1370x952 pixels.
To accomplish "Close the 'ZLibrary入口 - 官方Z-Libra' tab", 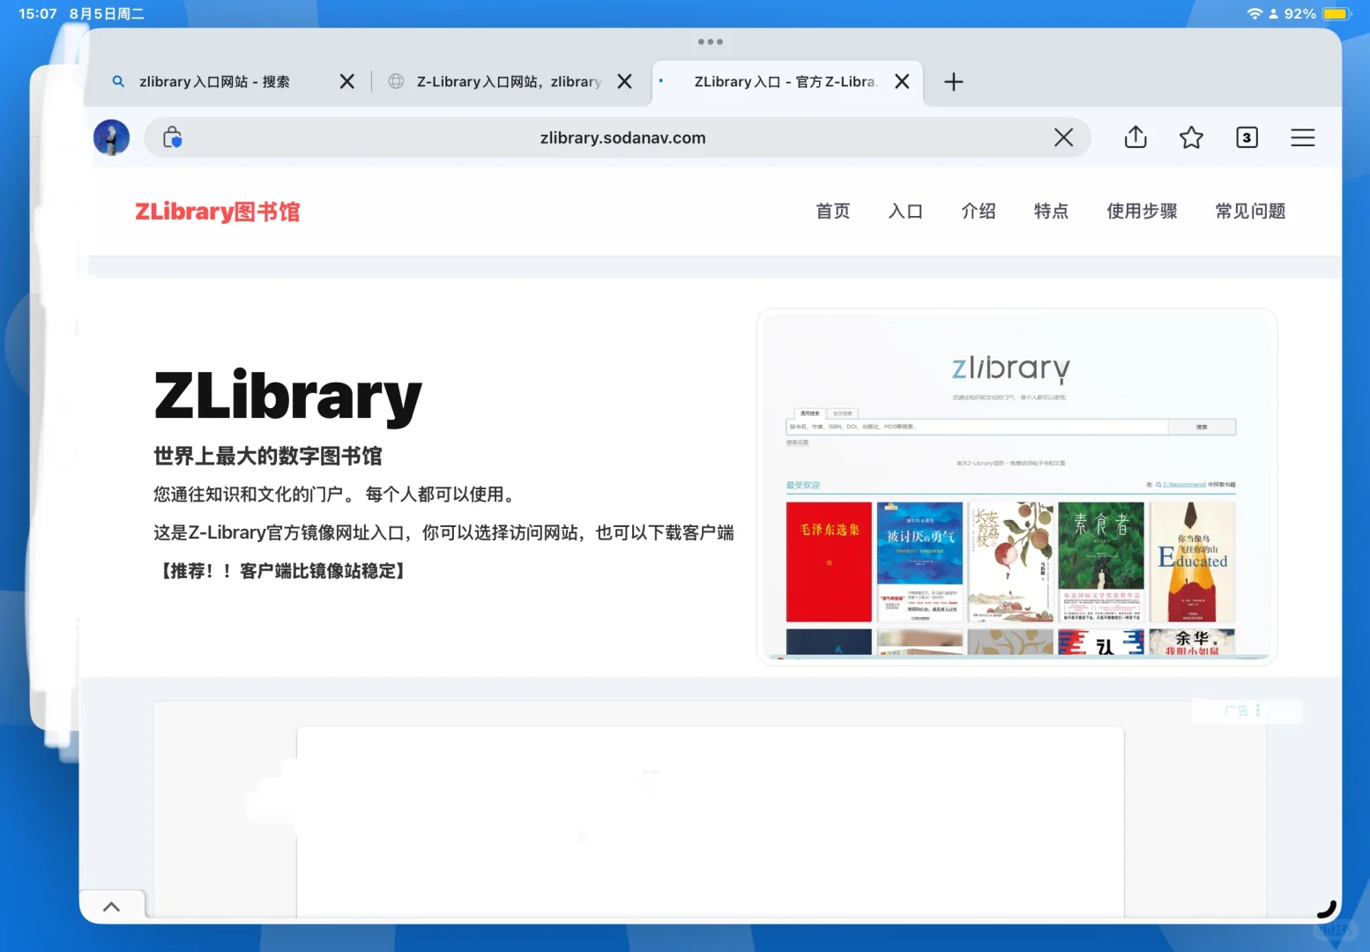I will (x=902, y=82).
